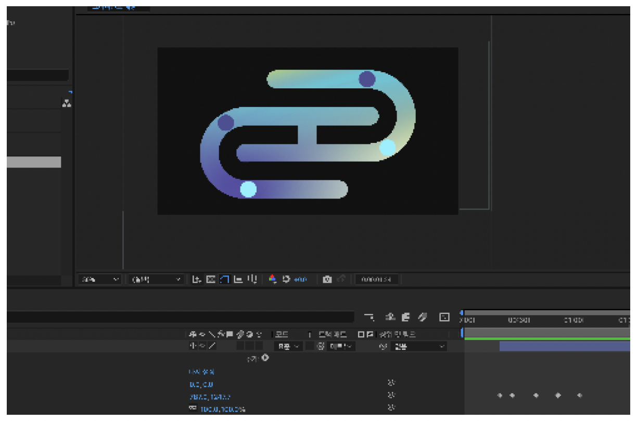Click the blue reset transform link
The height and width of the screenshot is (421, 637).
201,372
